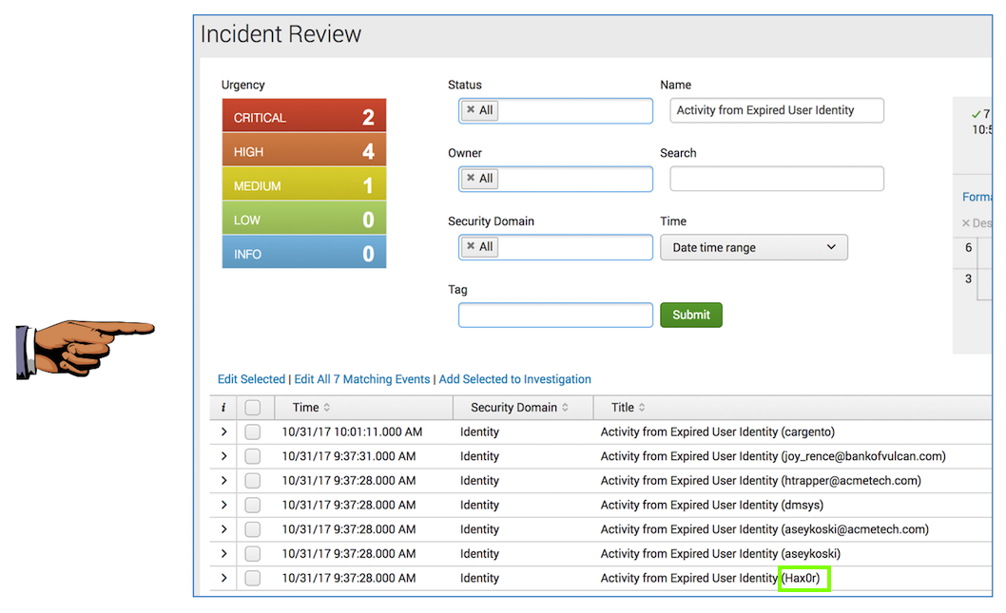Click the info column header icon
1006x613 pixels.
[223, 408]
